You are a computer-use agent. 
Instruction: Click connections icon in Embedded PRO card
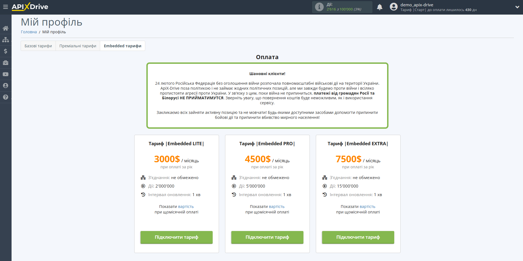tap(234, 178)
